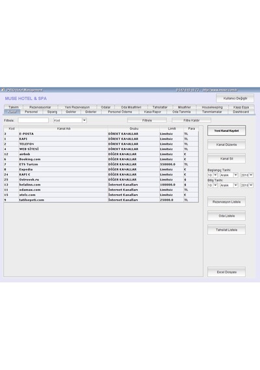Open the Bitiş Tarihi month dropdown
Image resolution: width=260 pixels, height=370 pixels.
235,185
